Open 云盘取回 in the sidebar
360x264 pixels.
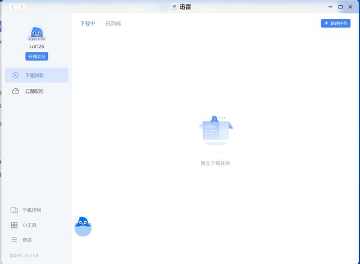point(37,91)
